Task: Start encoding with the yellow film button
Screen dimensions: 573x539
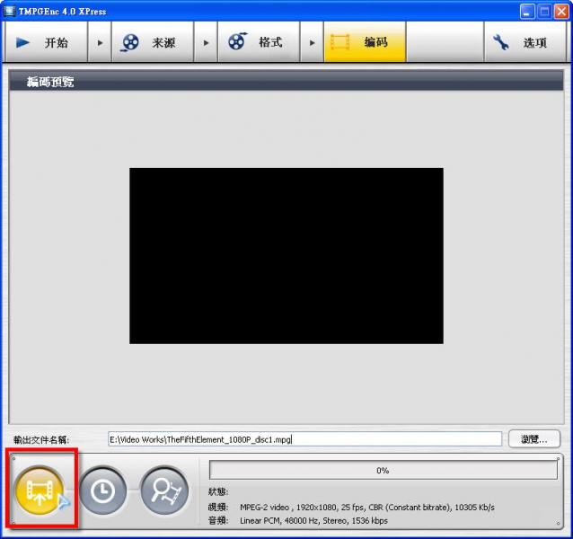Action: [x=40, y=490]
